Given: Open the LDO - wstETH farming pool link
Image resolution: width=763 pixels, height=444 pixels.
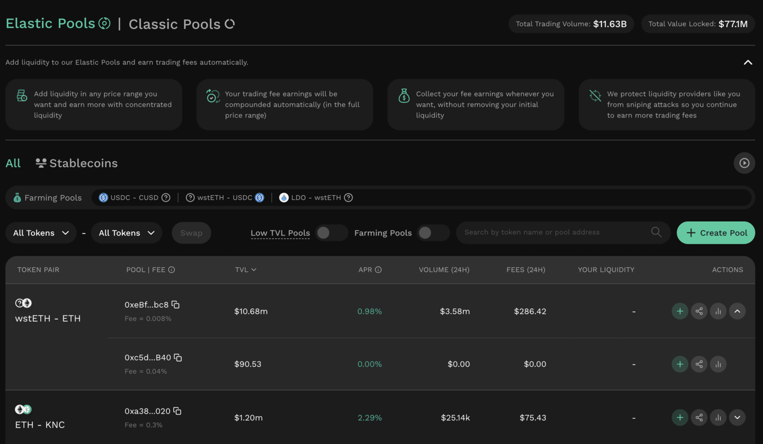Looking at the screenshot, I should [316, 197].
